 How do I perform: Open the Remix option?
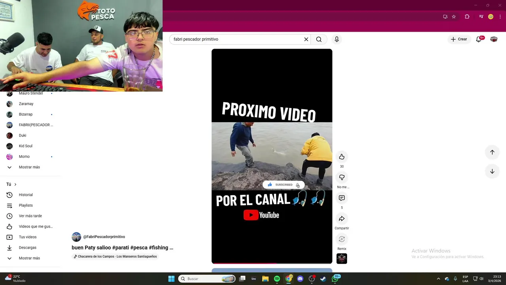pyautogui.click(x=342, y=239)
